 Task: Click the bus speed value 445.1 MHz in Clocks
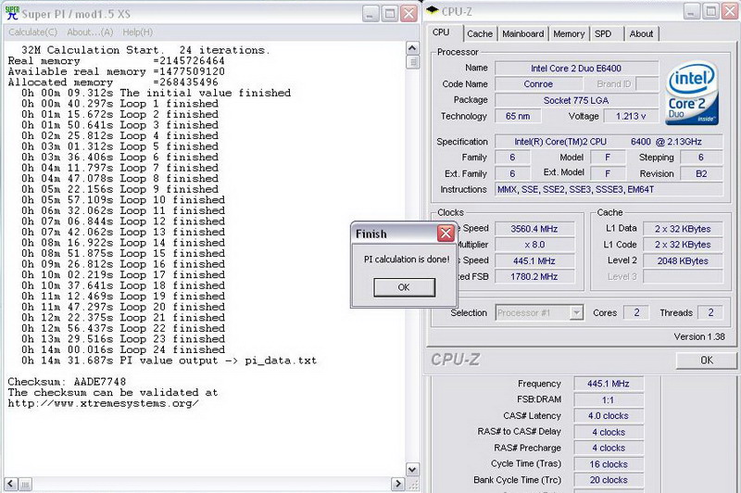tap(534, 260)
